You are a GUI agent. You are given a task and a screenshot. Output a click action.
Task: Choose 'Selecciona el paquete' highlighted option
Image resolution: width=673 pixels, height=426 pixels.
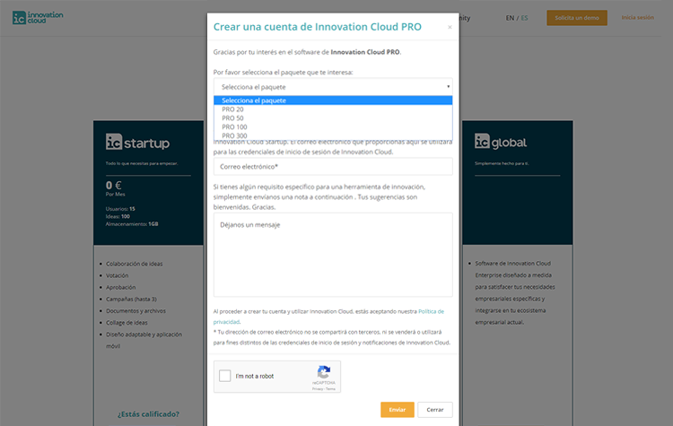point(333,100)
